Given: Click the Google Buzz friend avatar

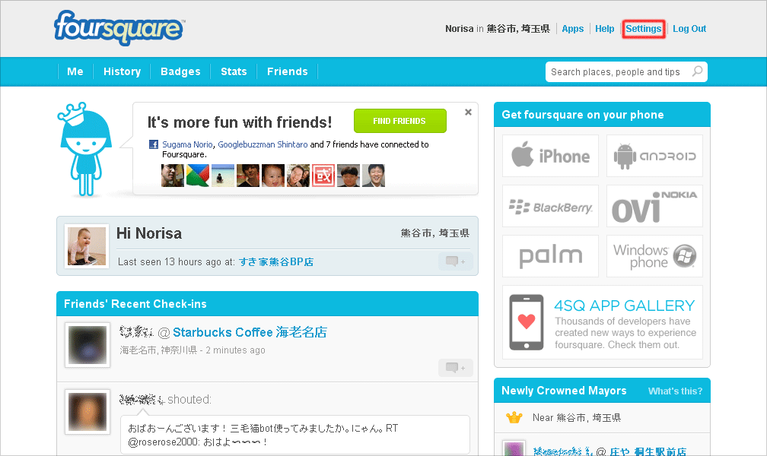Looking at the screenshot, I should 198,176.
